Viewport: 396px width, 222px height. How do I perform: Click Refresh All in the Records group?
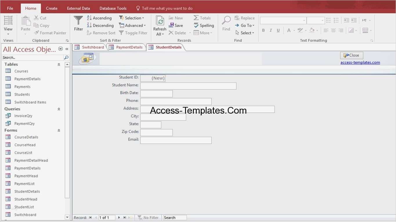[x=160, y=25]
